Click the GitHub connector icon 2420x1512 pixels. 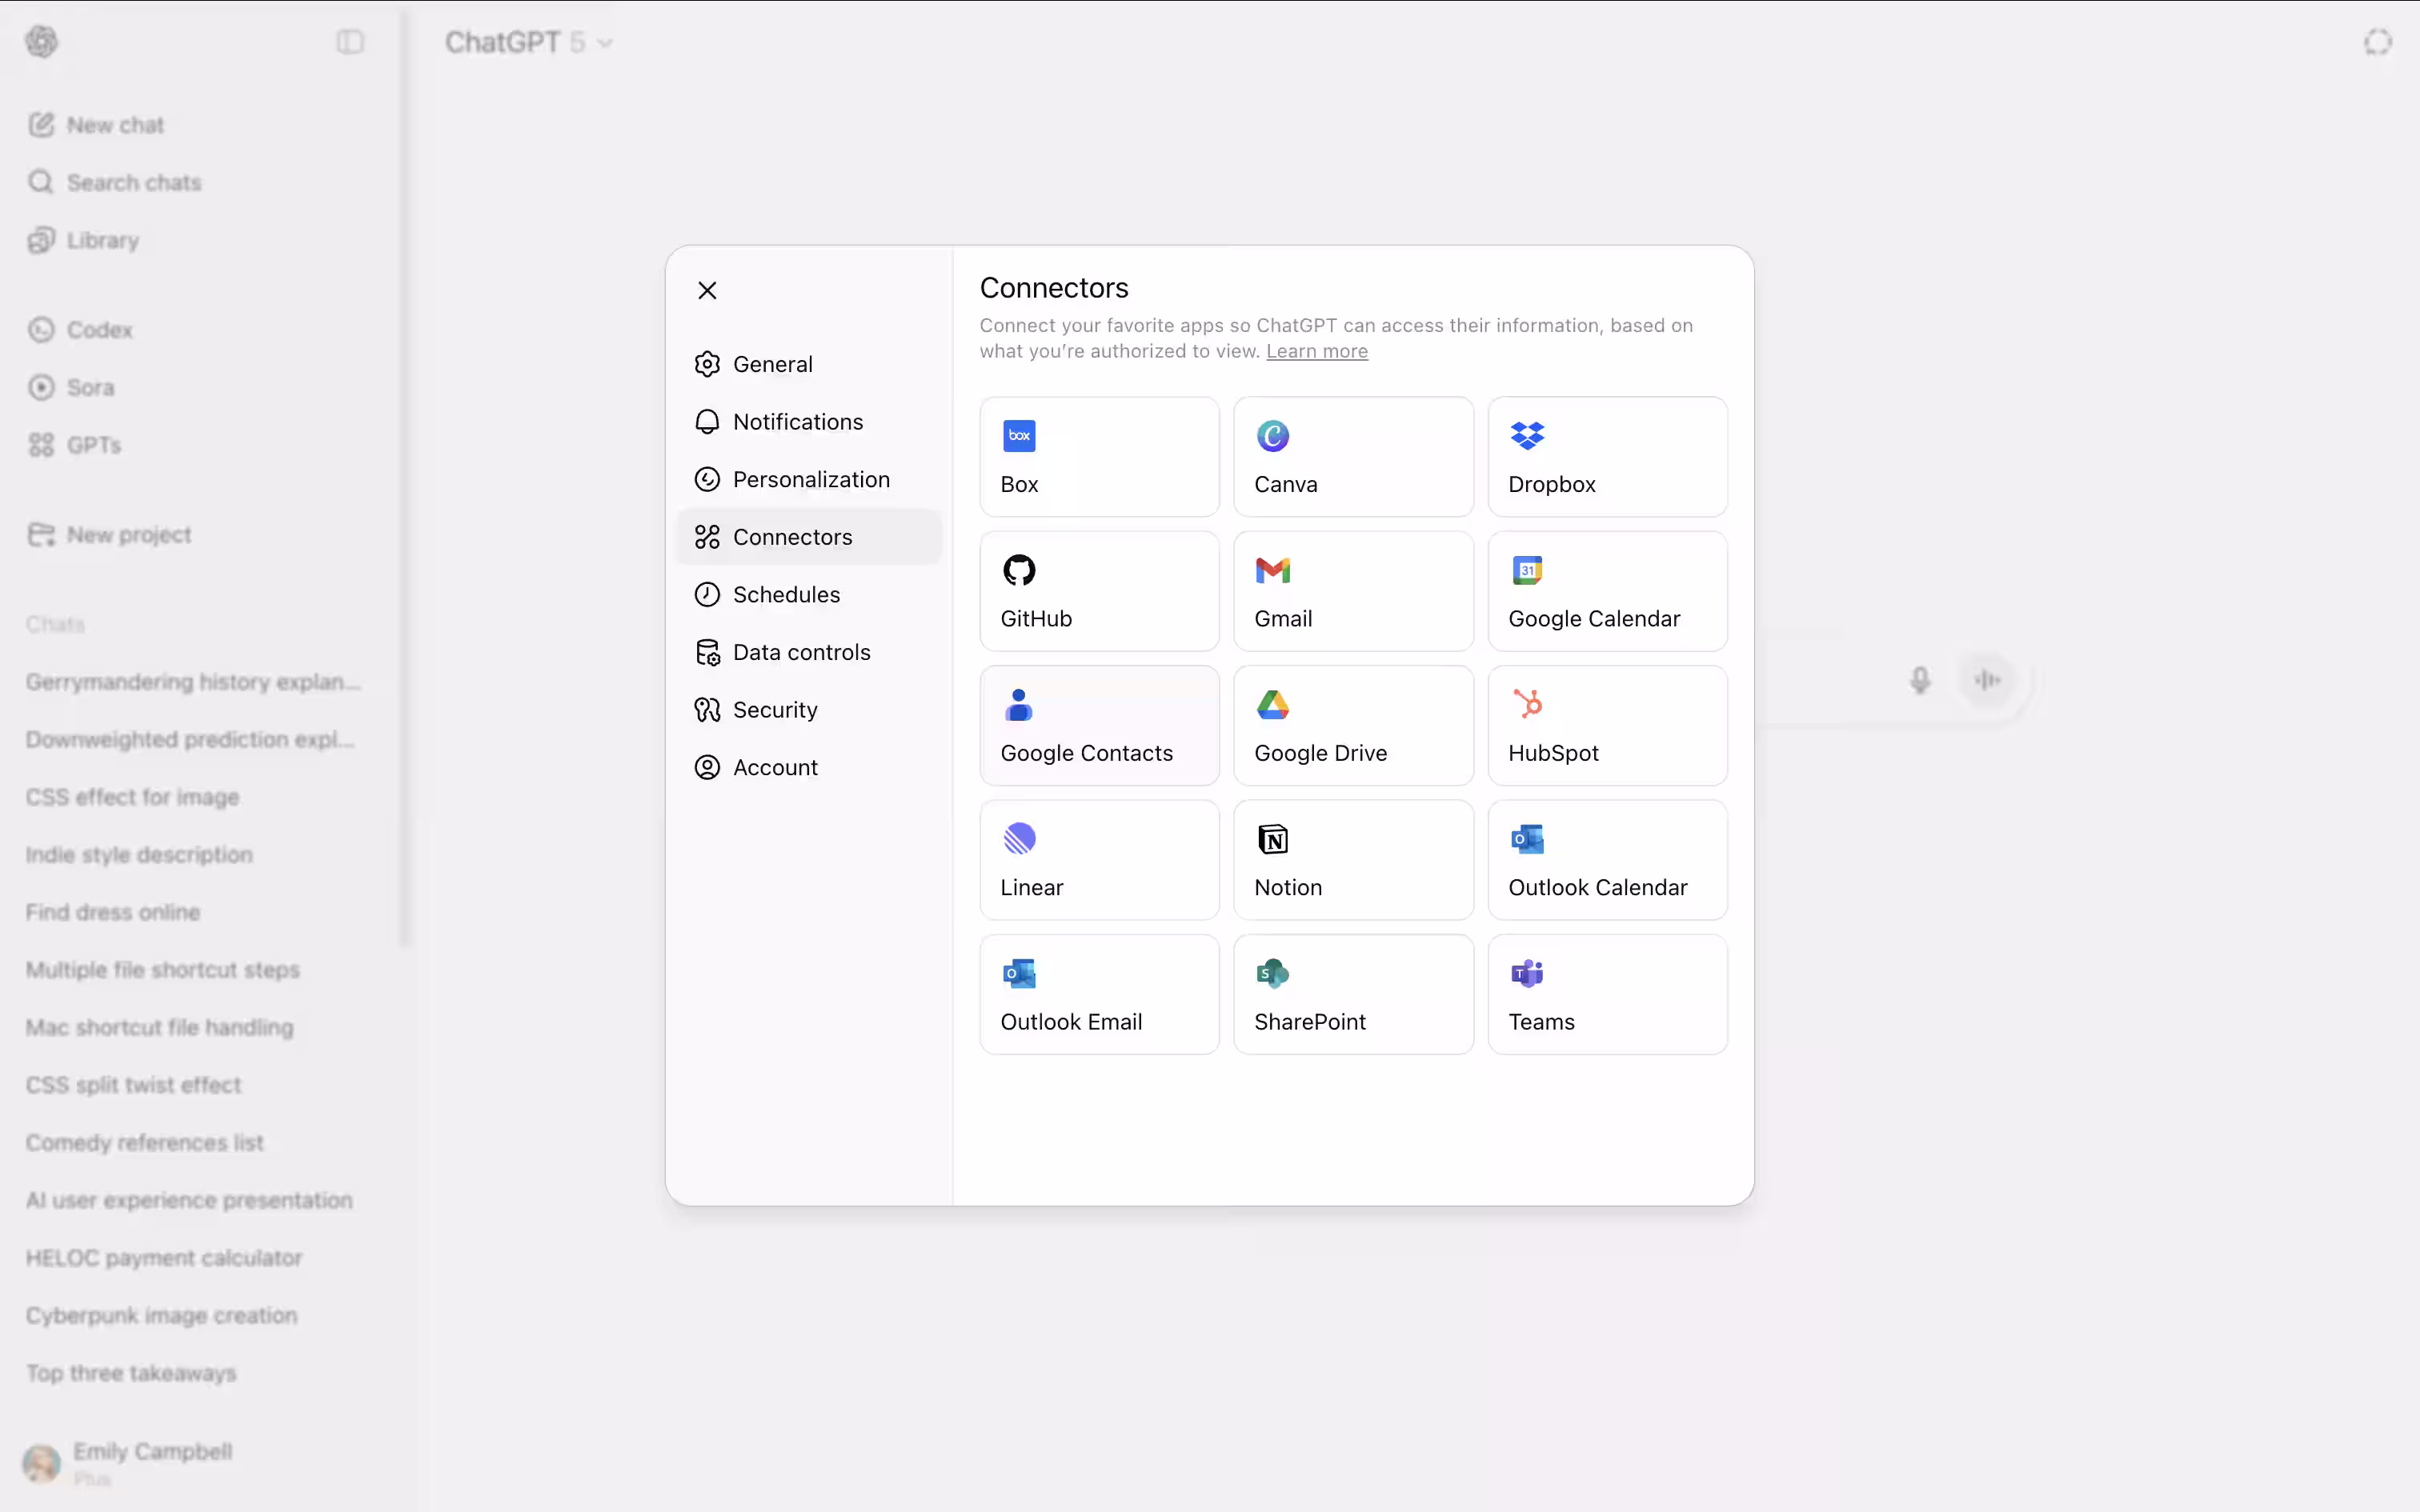coord(1019,570)
